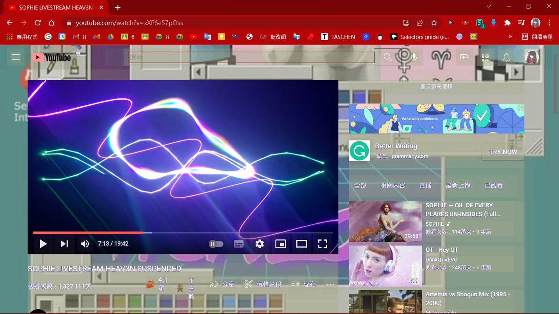Open SOPHIE OIL OF EVERY PEARL'S thumbnail

pos(385,221)
